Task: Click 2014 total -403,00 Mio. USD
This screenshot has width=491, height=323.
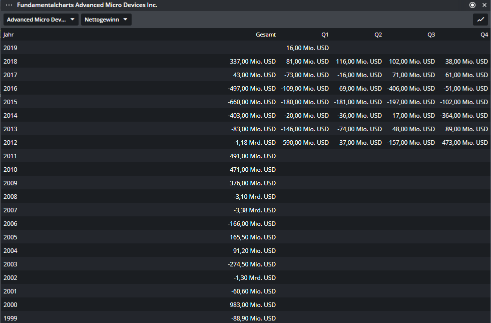Action: [x=252, y=115]
